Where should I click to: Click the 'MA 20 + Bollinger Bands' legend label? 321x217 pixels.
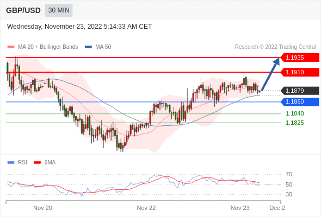pos(48,47)
